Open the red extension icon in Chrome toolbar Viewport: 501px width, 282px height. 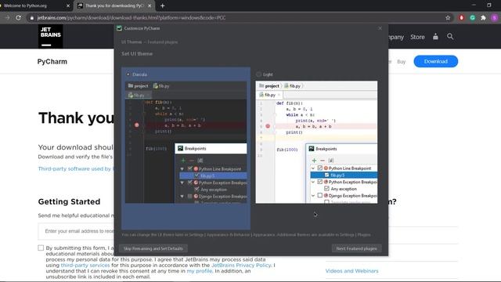pyautogui.click(x=461, y=18)
